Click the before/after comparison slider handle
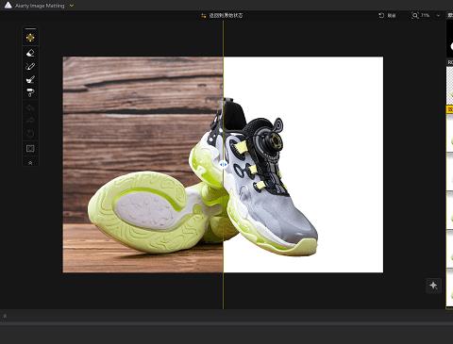 tap(223, 164)
